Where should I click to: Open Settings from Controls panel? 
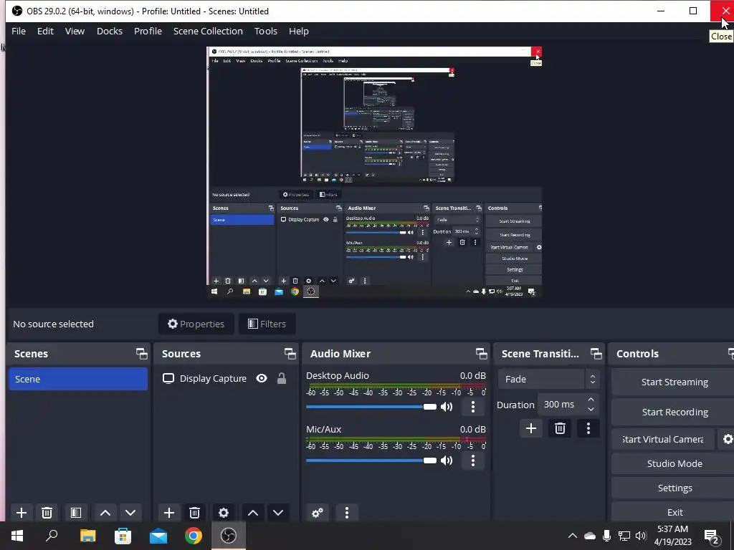(674, 488)
